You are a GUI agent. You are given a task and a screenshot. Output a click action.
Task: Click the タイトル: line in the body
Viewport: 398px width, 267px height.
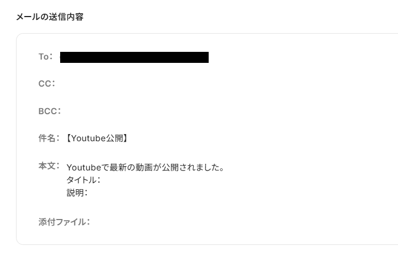tap(83, 180)
